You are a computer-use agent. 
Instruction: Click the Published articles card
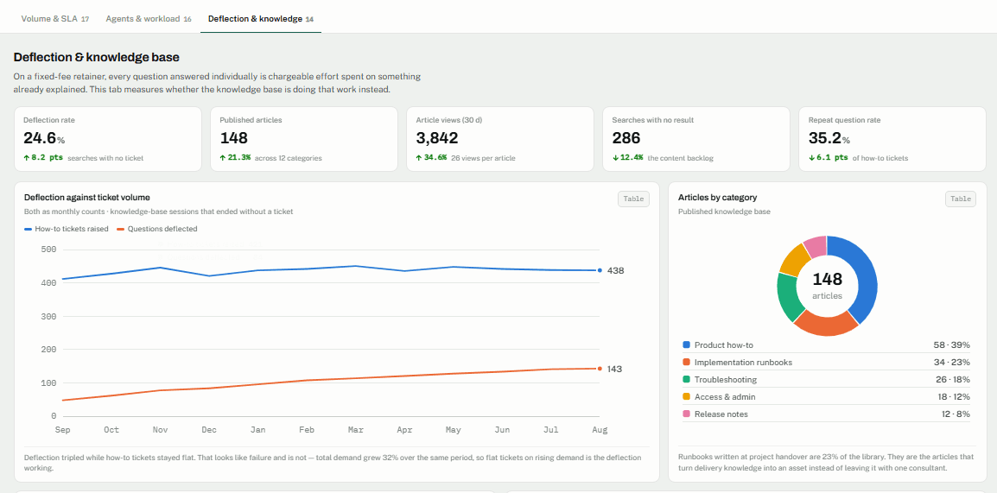point(304,139)
